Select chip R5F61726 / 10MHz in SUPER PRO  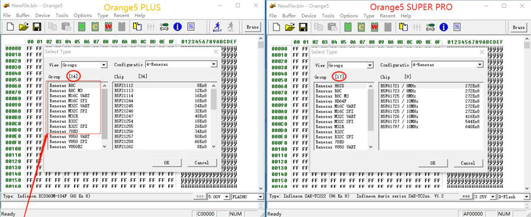point(431,116)
